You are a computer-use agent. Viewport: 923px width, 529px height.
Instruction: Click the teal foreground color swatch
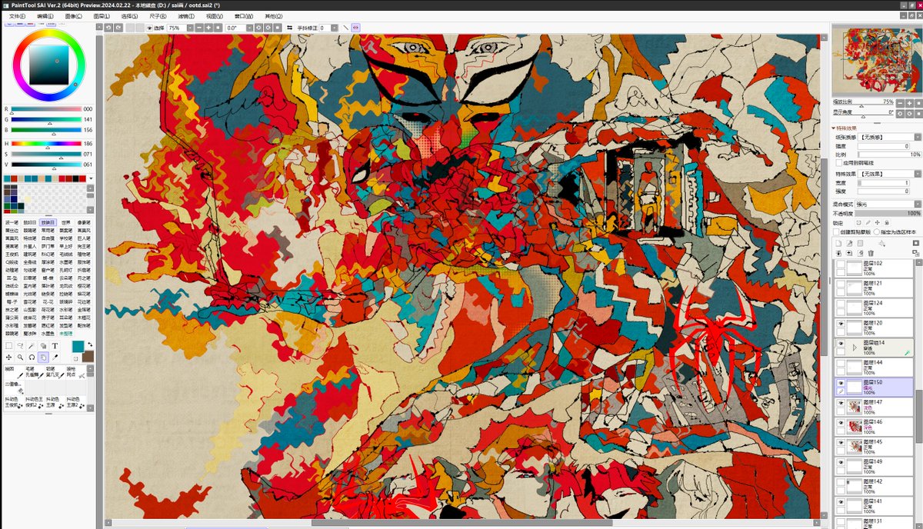pyautogui.click(x=78, y=346)
